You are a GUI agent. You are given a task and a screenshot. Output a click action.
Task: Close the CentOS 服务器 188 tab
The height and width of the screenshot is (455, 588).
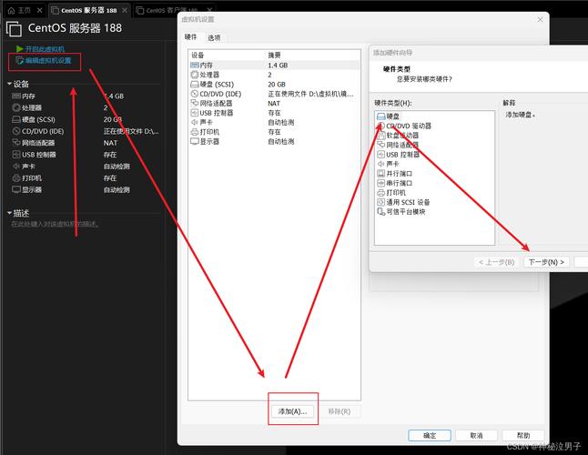[125, 11]
